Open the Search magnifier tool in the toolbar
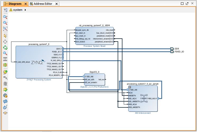This screenshot has height=132, width=197. (5, 53)
